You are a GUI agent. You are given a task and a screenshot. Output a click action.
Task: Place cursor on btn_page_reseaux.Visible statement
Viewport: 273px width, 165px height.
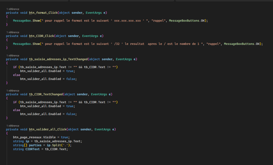pyautogui.click(x=34, y=137)
